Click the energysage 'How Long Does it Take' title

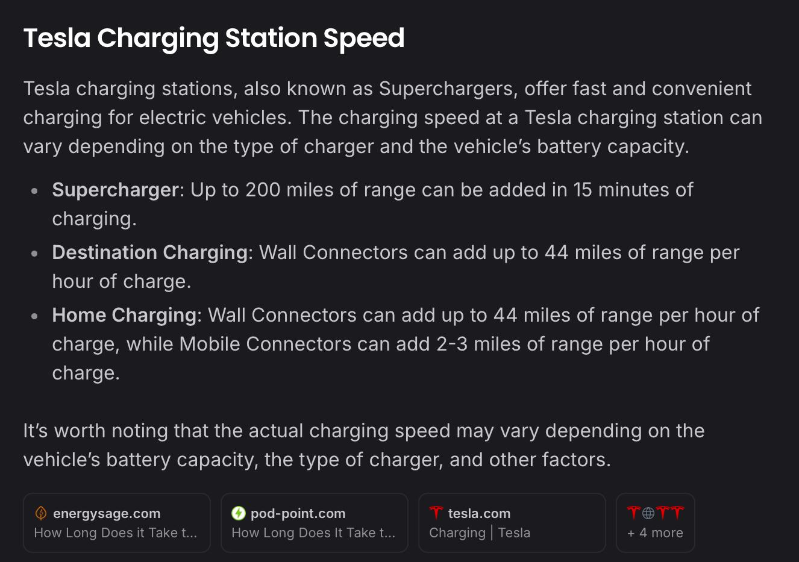pyautogui.click(x=116, y=533)
